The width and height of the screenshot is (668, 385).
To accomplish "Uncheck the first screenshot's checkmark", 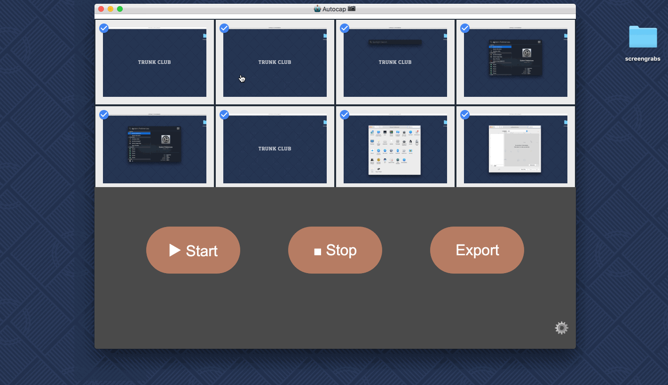I will (104, 28).
